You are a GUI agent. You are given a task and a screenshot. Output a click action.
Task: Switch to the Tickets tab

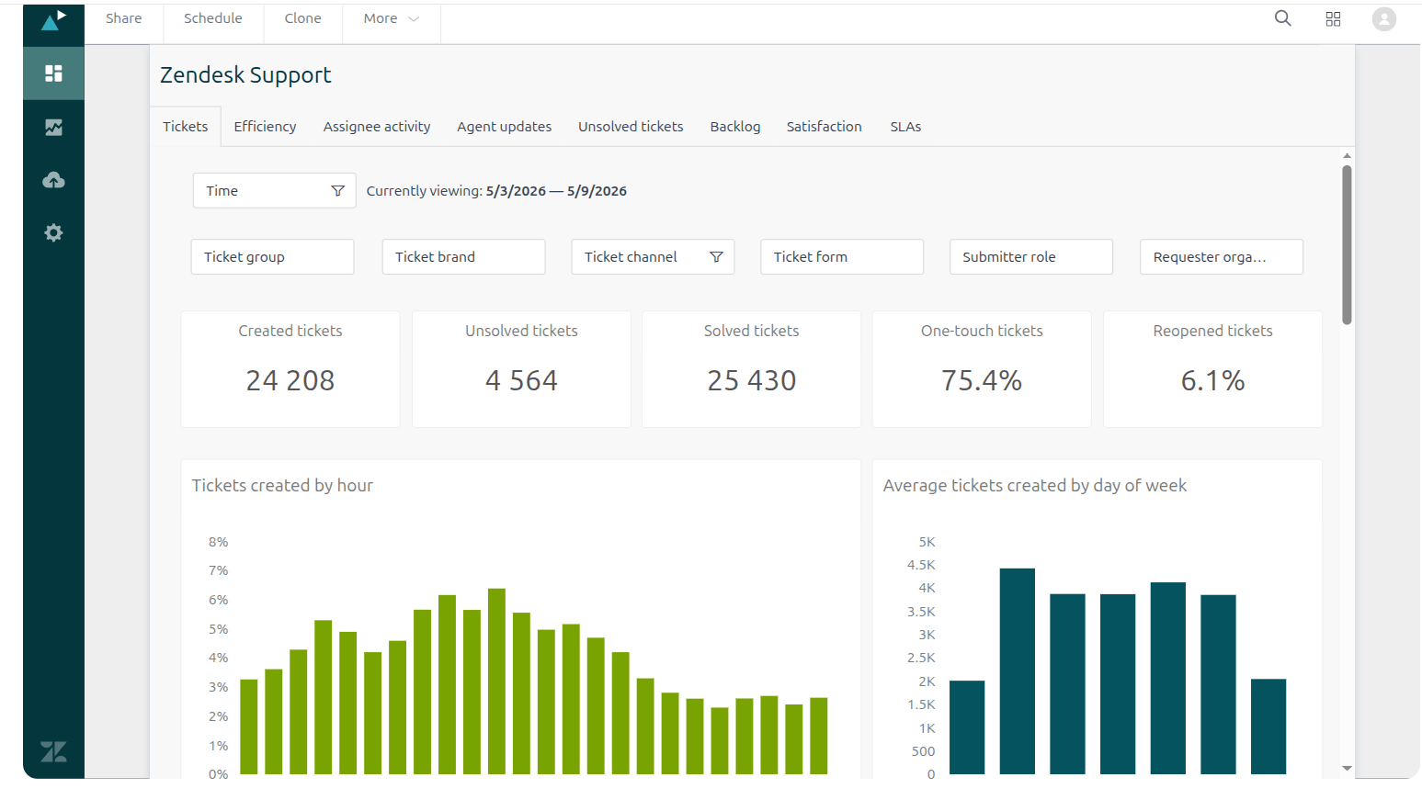185,127
